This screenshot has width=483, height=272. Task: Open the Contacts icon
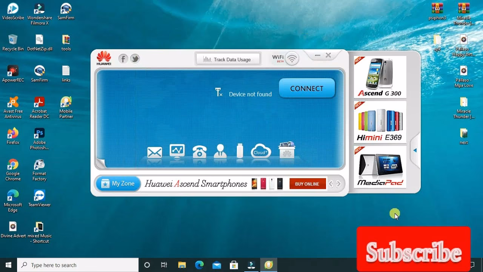pyautogui.click(x=220, y=151)
